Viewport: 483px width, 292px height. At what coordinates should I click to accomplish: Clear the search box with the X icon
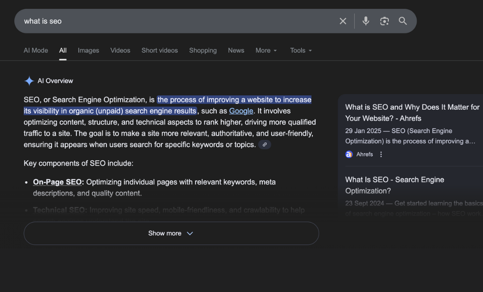[x=343, y=21]
